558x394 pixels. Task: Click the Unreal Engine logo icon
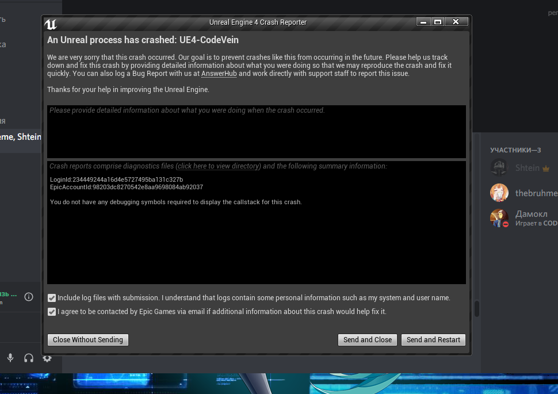(51, 24)
